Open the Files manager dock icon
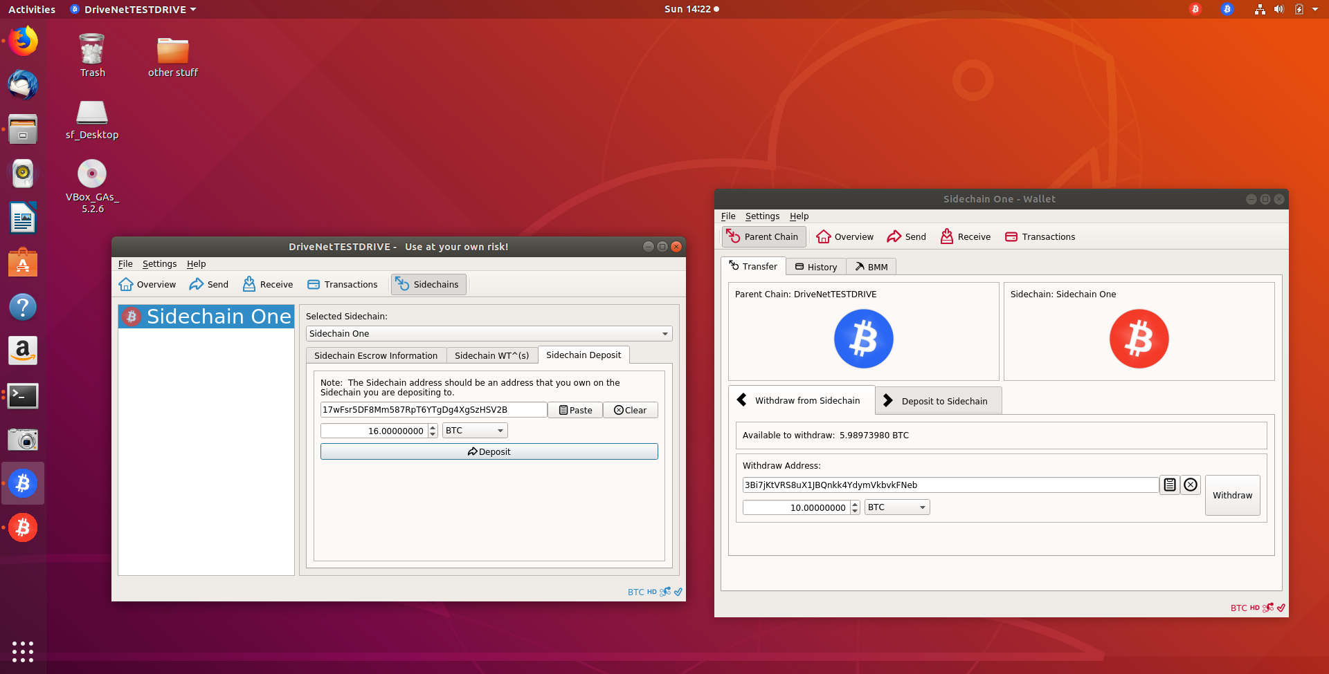Image resolution: width=1329 pixels, height=674 pixels. [23, 129]
